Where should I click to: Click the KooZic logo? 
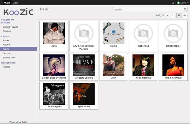point(18,12)
